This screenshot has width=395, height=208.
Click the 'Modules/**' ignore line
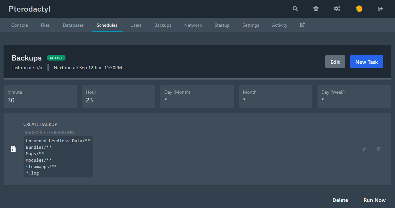click(39, 160)
